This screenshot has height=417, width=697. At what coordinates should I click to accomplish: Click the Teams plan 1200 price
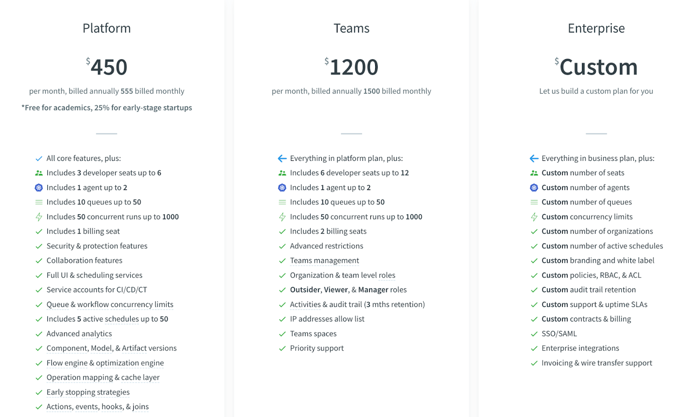[x=354, y=67]
